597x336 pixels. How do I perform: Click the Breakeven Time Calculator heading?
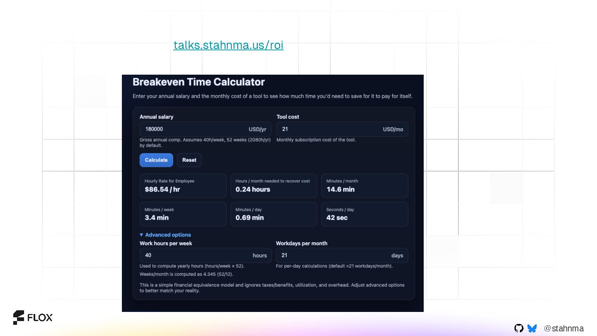(199, 82)
